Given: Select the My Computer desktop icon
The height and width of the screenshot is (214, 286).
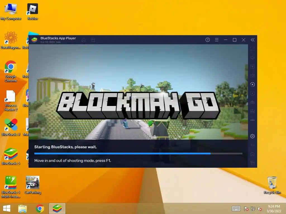Looking at the screenshot, I should coord(11,11).
